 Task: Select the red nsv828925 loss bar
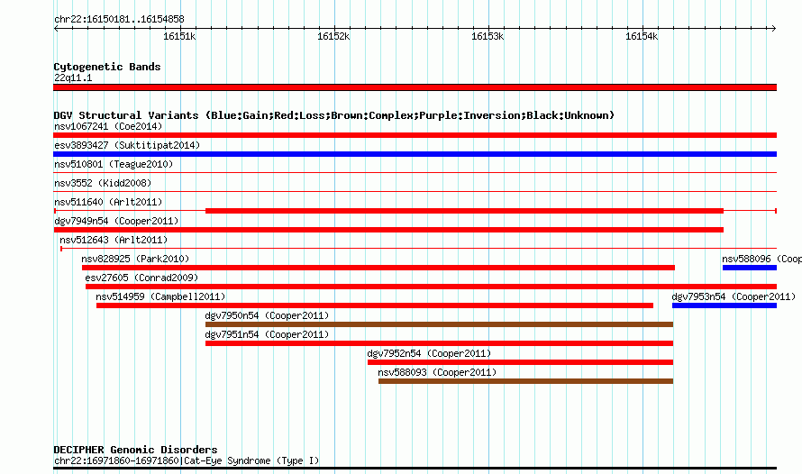(378, 268)
